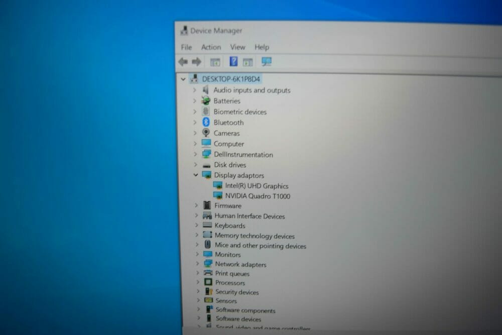The image size is (502, 335).
Task: Click the Batteries icon
Action: click(x=206, y=100)
